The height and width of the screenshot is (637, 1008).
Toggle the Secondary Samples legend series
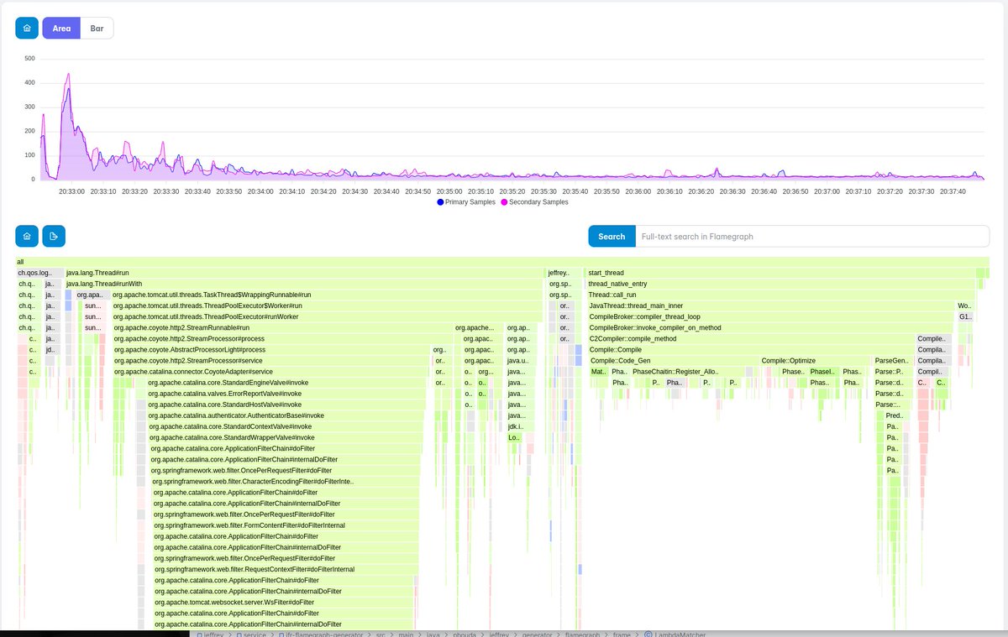point(534,202)
